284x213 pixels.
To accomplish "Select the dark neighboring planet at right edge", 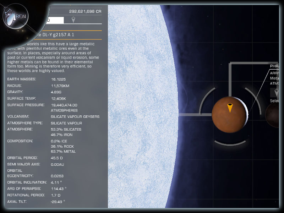I will point(272,115).
